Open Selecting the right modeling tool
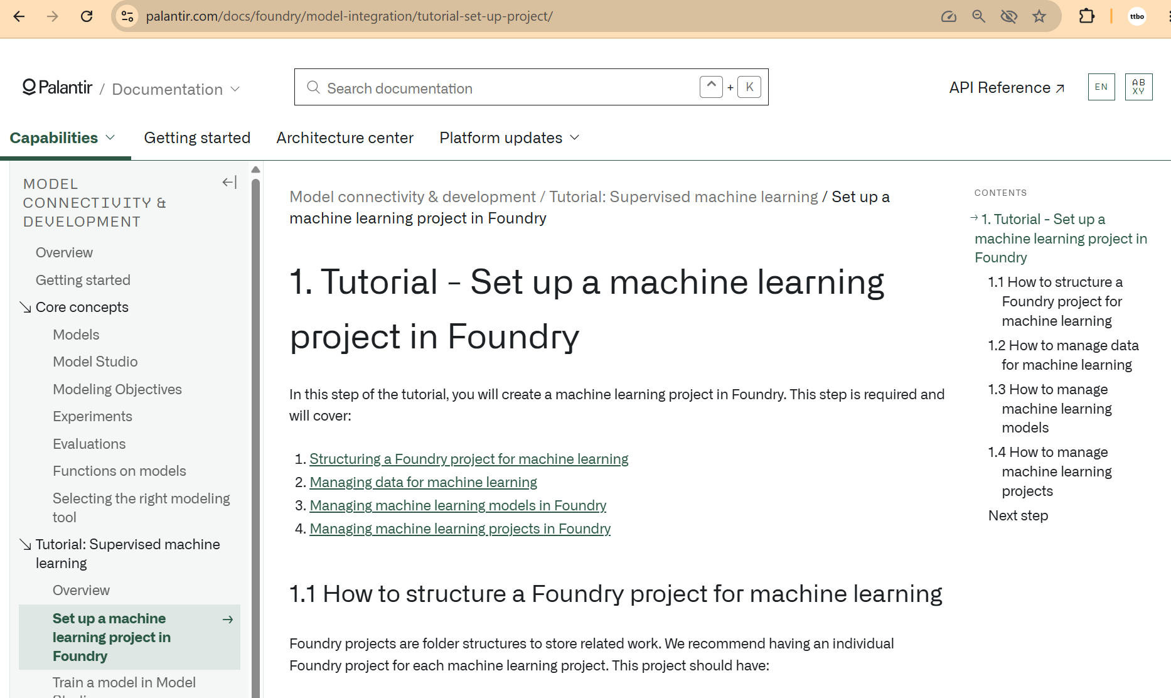 [x=141, y=508]
